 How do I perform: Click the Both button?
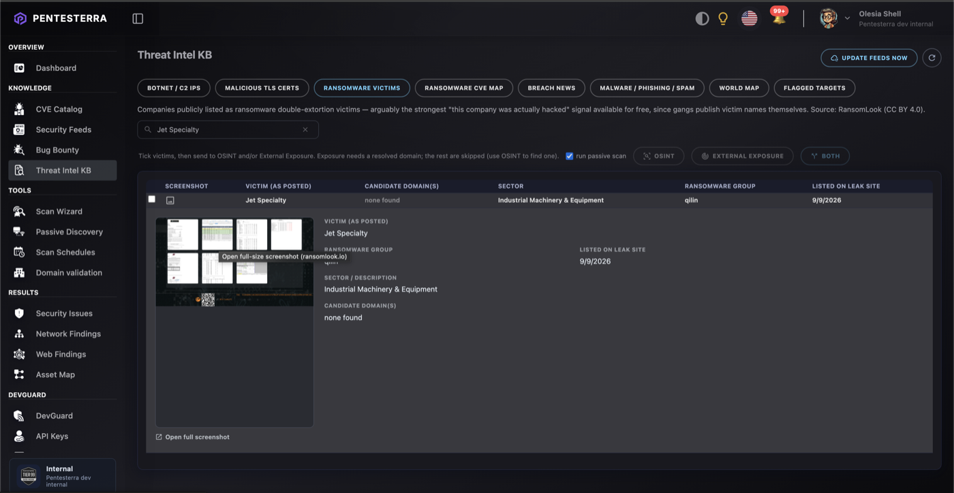[825, 156]
